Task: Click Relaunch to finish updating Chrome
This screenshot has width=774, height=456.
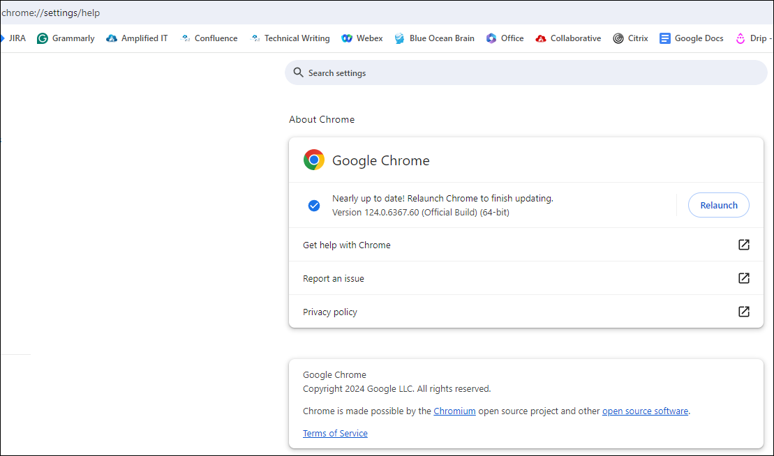Action: (x=718, y=205)
